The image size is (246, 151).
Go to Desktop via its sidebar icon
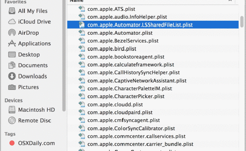(12, 54)
